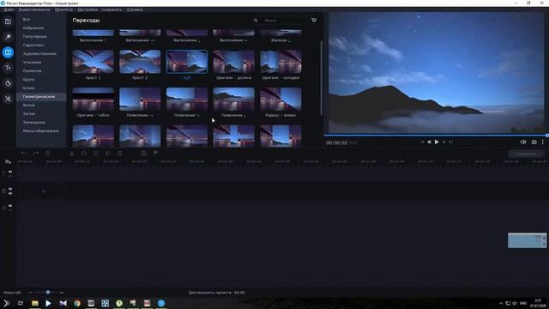Open the Справка menu
549x309 pixels.
tap(135, 9)
